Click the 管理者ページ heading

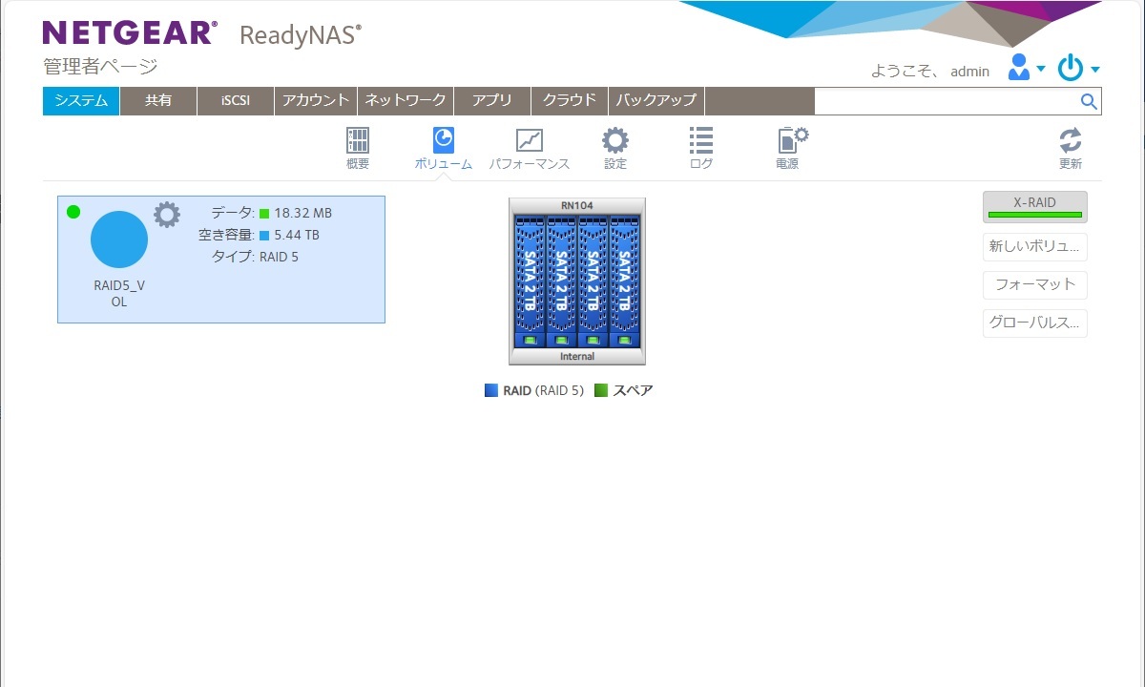click(100, 67)
